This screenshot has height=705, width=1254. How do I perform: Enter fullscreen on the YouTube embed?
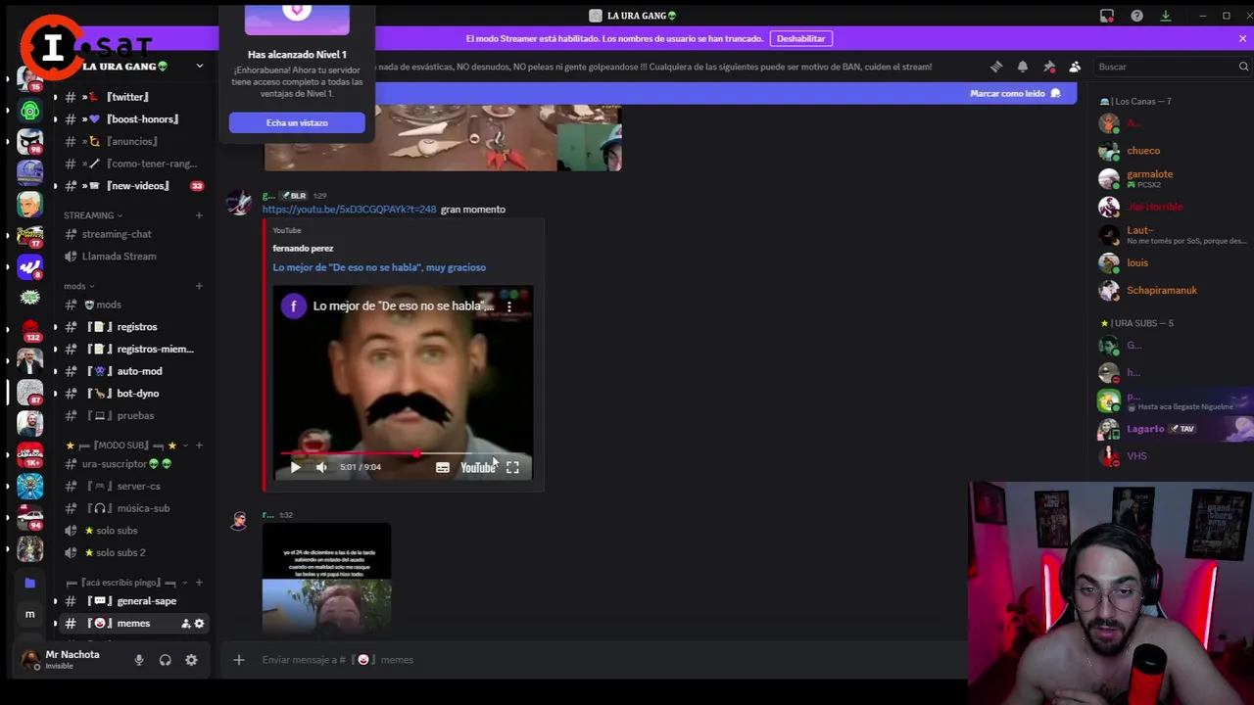click(512, 467)
